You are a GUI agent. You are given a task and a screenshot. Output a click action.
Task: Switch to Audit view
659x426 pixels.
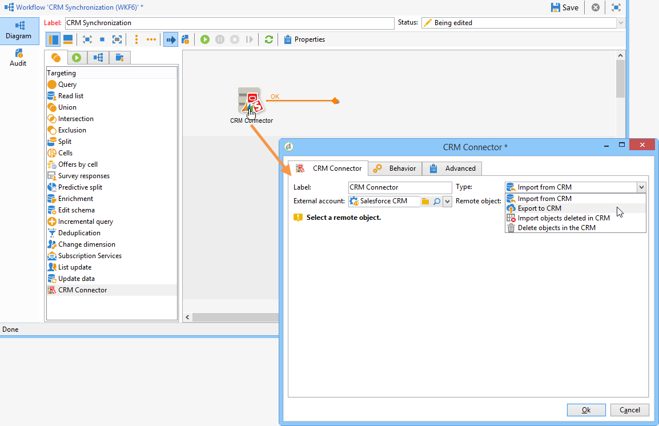coord(18,58)
